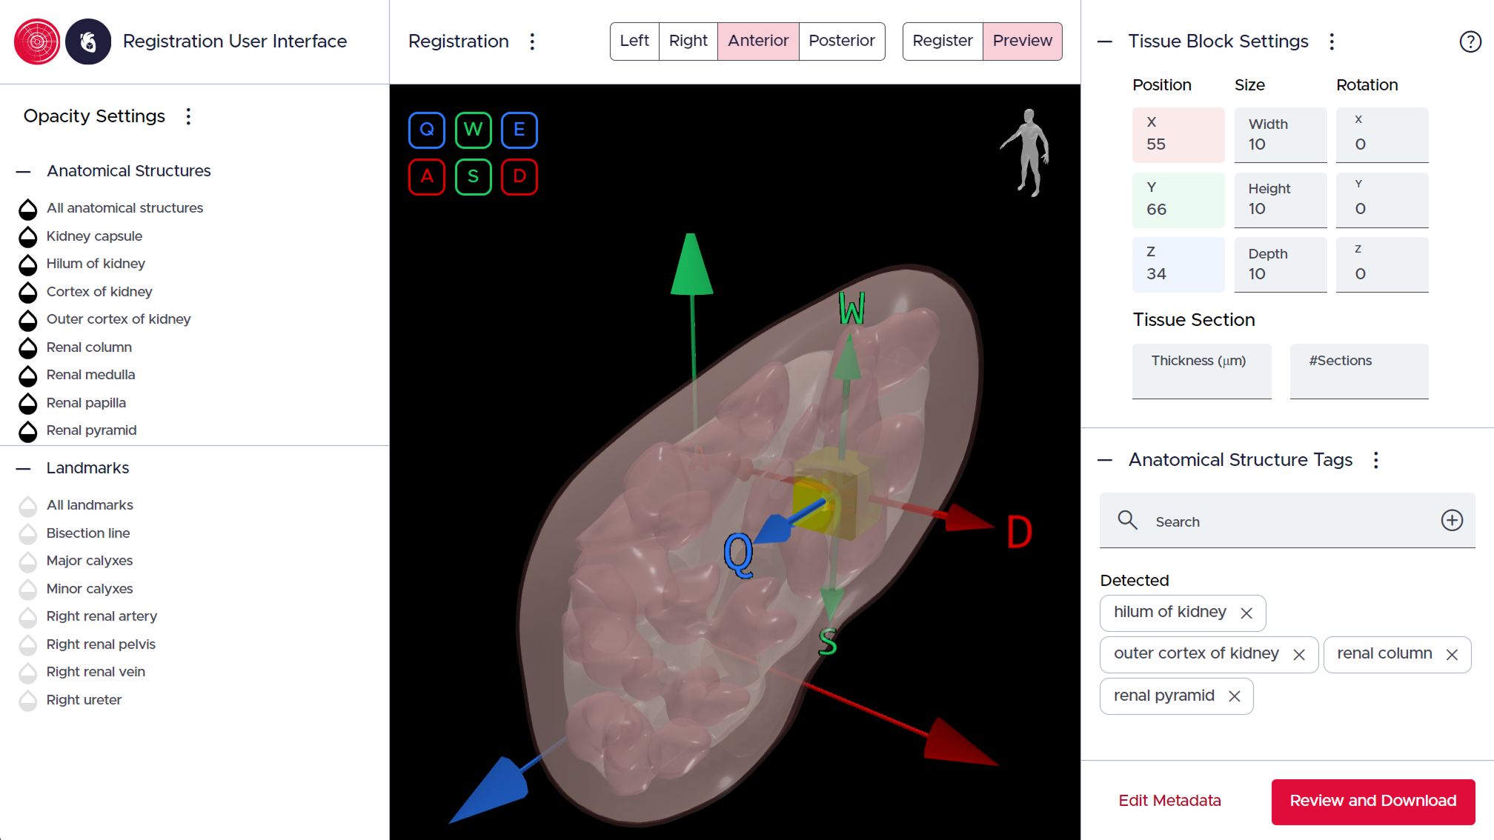Click the X position field showing 55

click(1178, 135)
